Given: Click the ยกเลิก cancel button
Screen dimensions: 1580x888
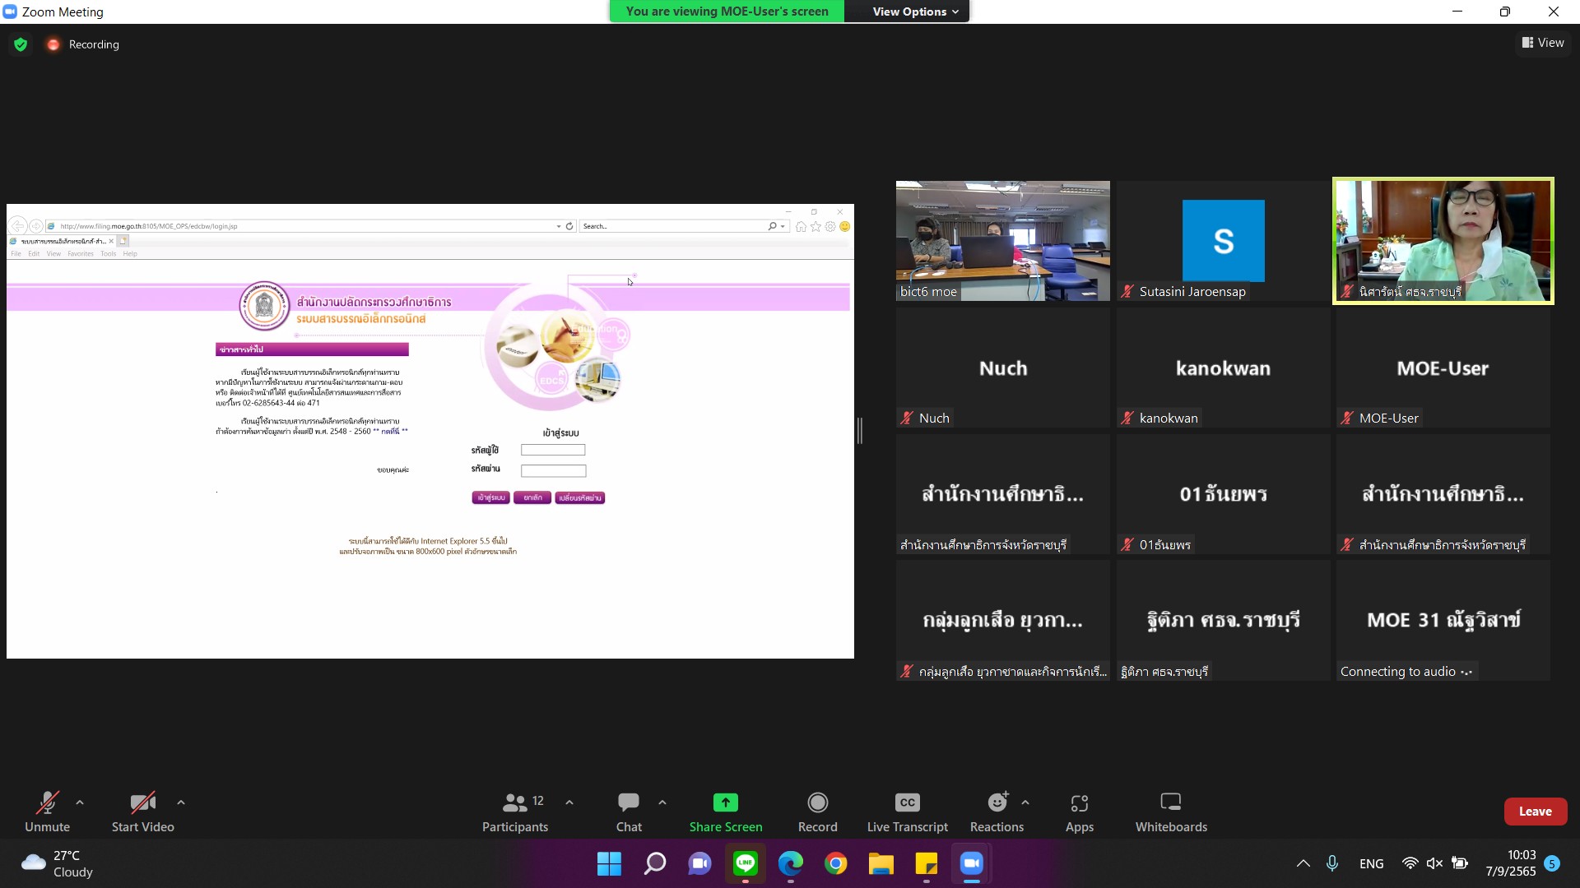Looking at the screenshot, I should [x=532, y=497].
